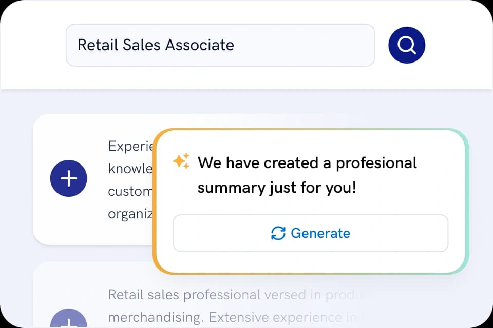Click Generate to create a professional summary

point(310,233)
